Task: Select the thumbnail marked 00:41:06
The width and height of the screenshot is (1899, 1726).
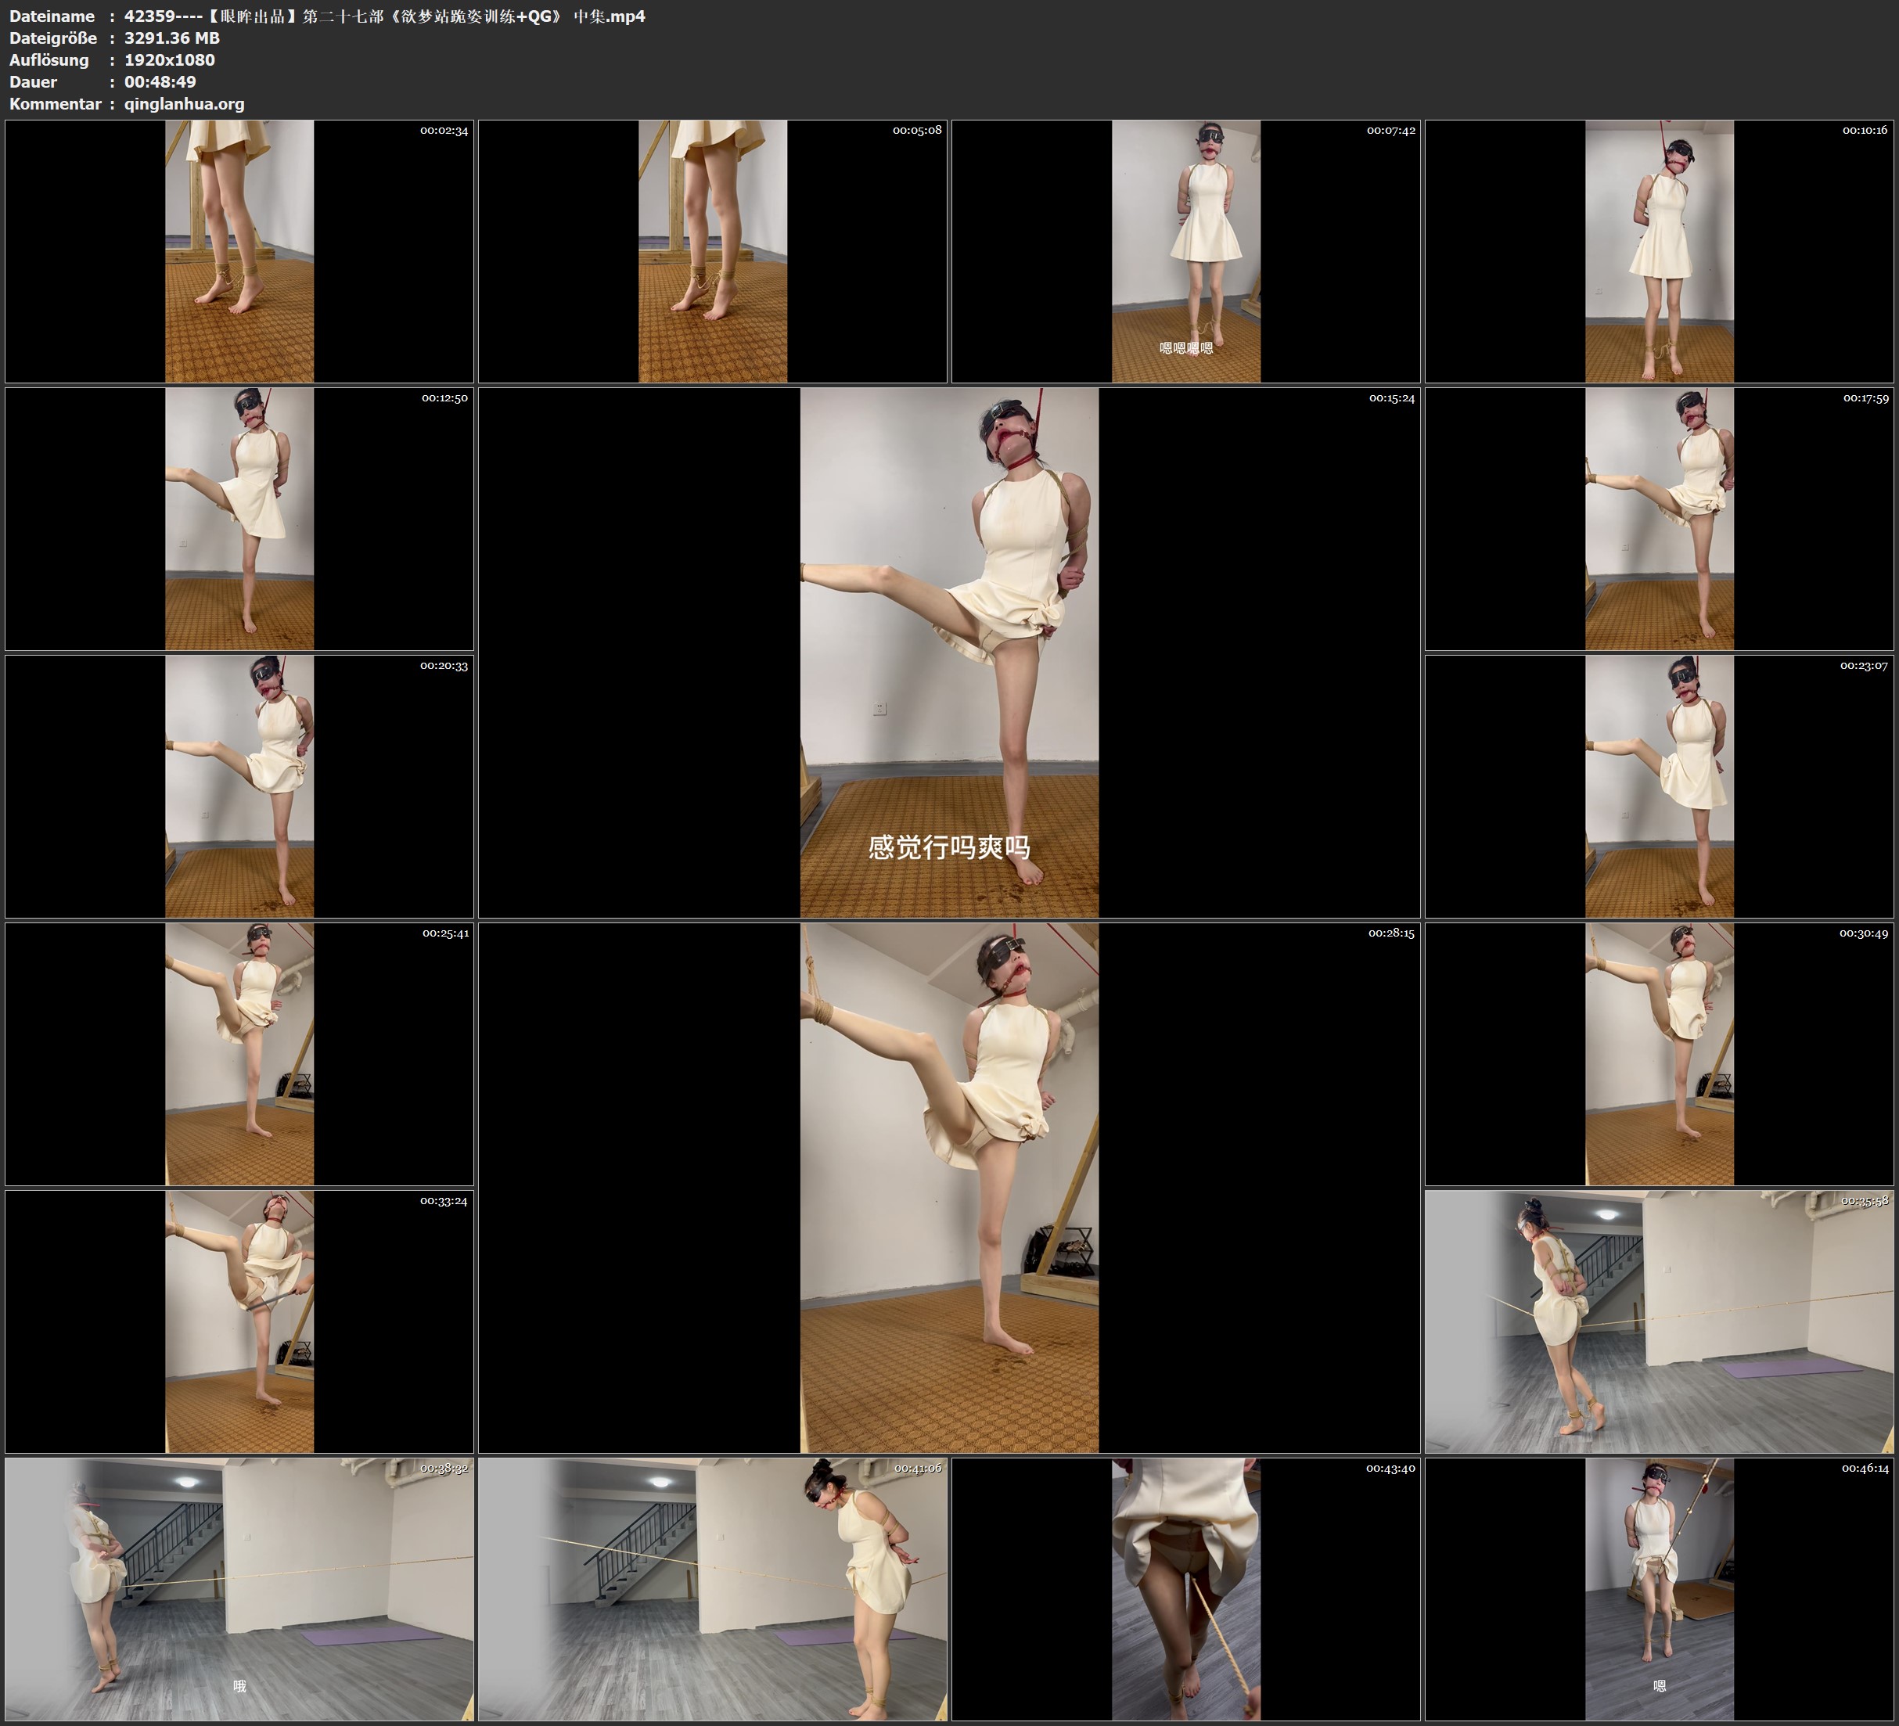Action: pos(712,1588)
